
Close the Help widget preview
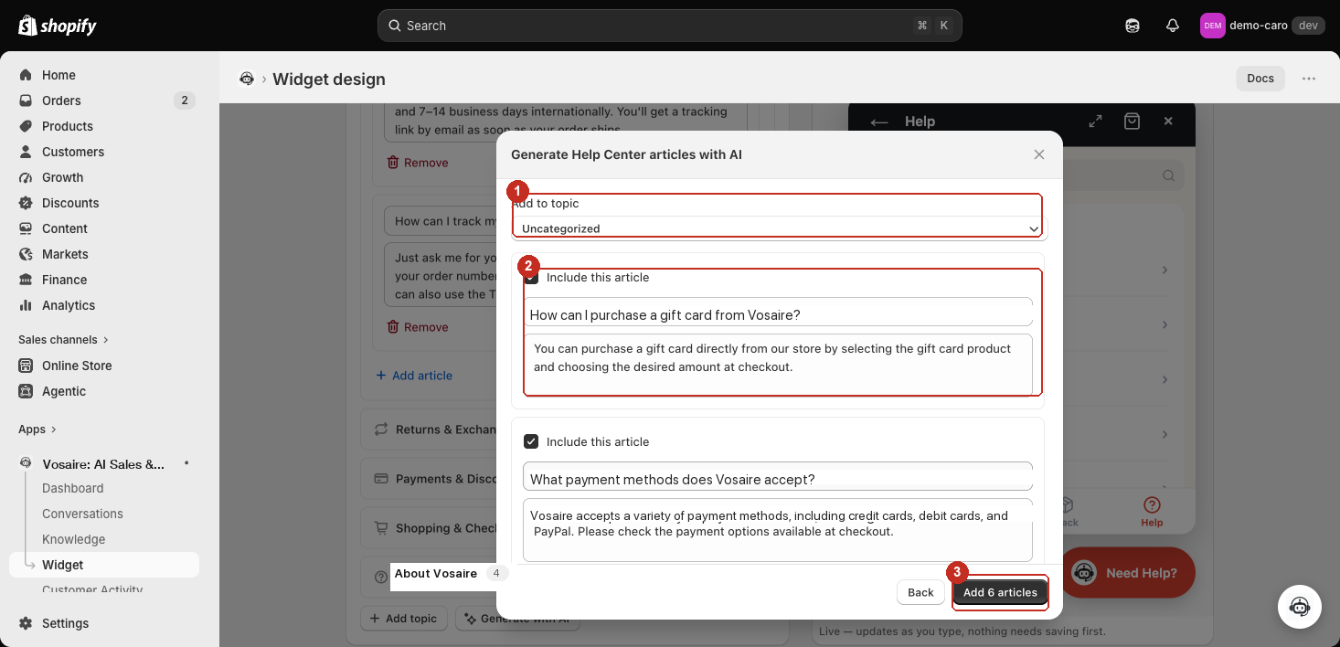pos(1168,121)
